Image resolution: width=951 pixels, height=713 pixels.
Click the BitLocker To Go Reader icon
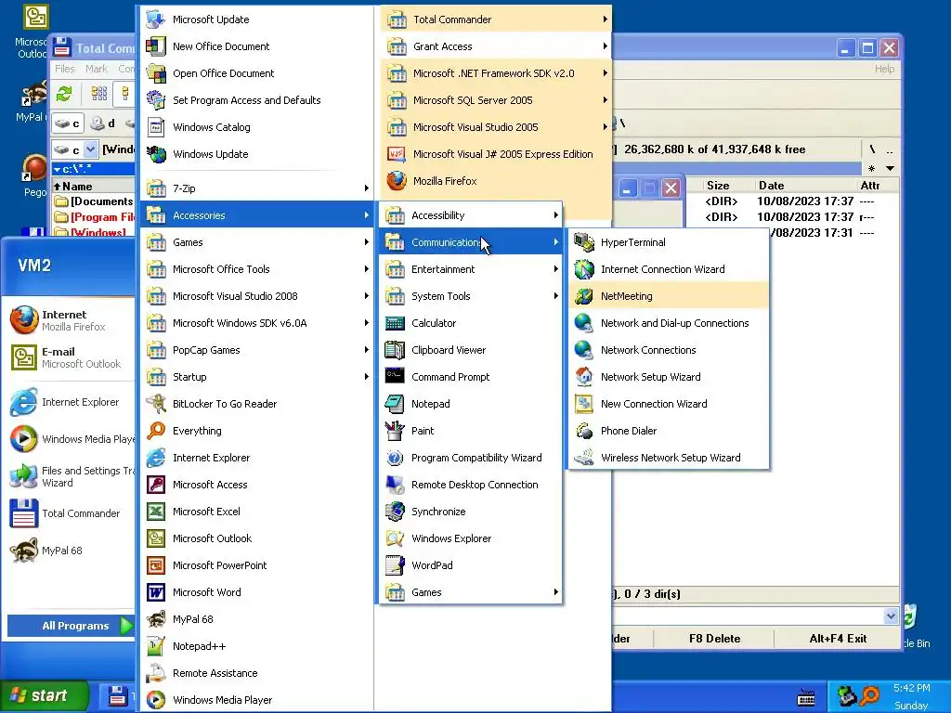[156, 404]
